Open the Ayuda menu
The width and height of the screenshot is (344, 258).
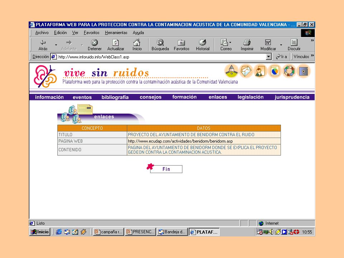pos(138,33)
